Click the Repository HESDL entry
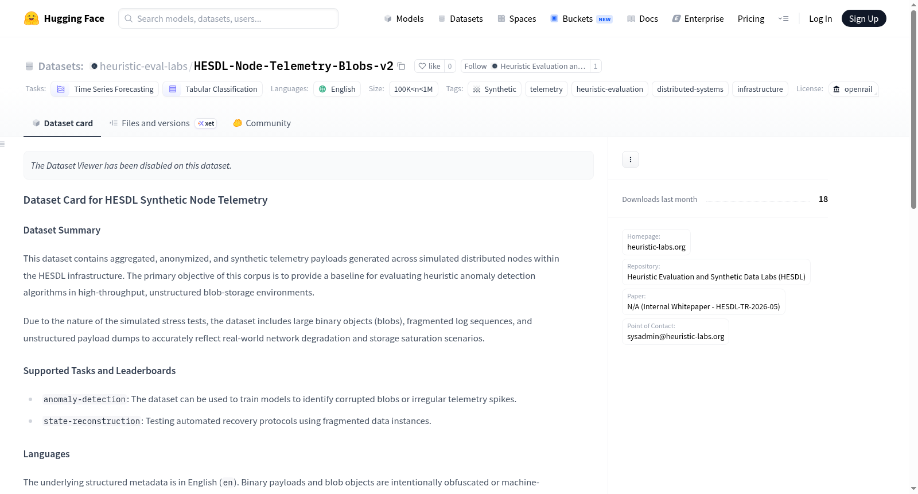 pos(716,271)
